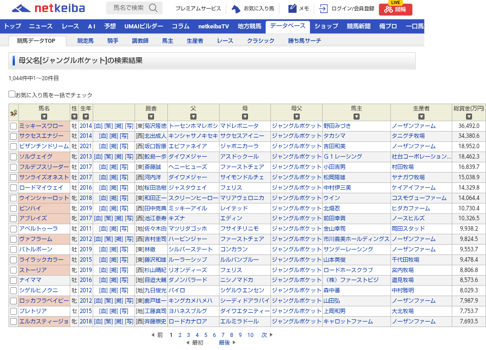The width and height of the screenshot is (486, 350).
Task: Open pedigree [血] for ロードマイウェイ
Action: coord(103,188)
